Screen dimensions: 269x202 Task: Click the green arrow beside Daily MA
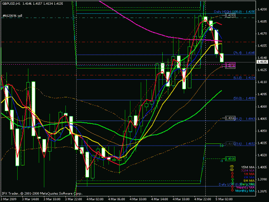232,183
